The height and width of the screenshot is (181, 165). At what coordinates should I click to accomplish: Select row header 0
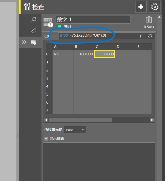coord(49,54)
